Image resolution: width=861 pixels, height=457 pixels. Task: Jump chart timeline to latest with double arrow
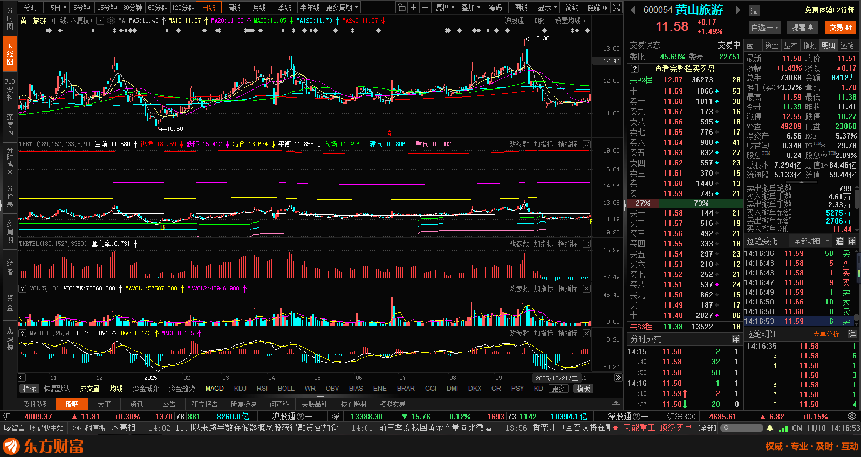pos(618,378)
